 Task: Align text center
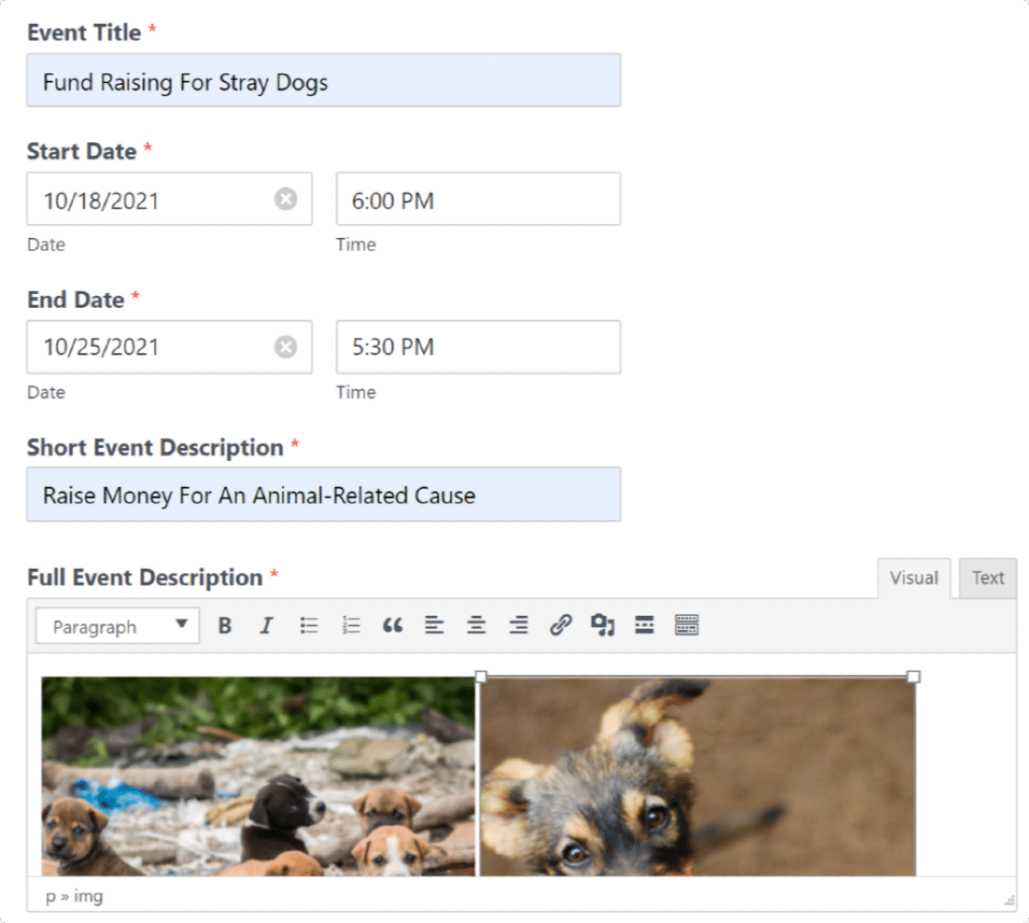(x=477, y=625)
